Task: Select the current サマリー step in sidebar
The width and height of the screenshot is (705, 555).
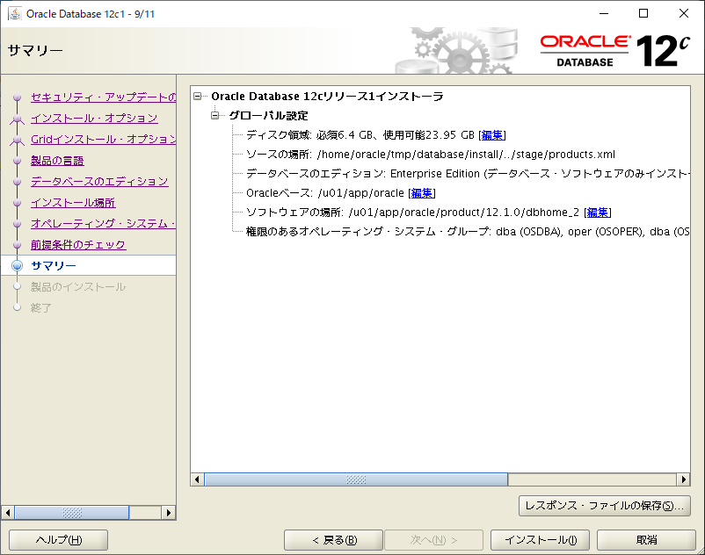Action: click(x=89, y=265)
